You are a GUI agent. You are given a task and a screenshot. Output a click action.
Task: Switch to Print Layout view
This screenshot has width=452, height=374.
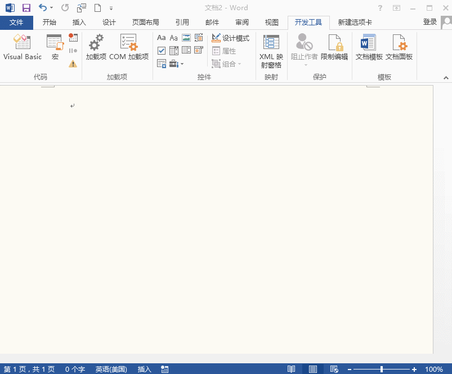click(x=313, y=369)
